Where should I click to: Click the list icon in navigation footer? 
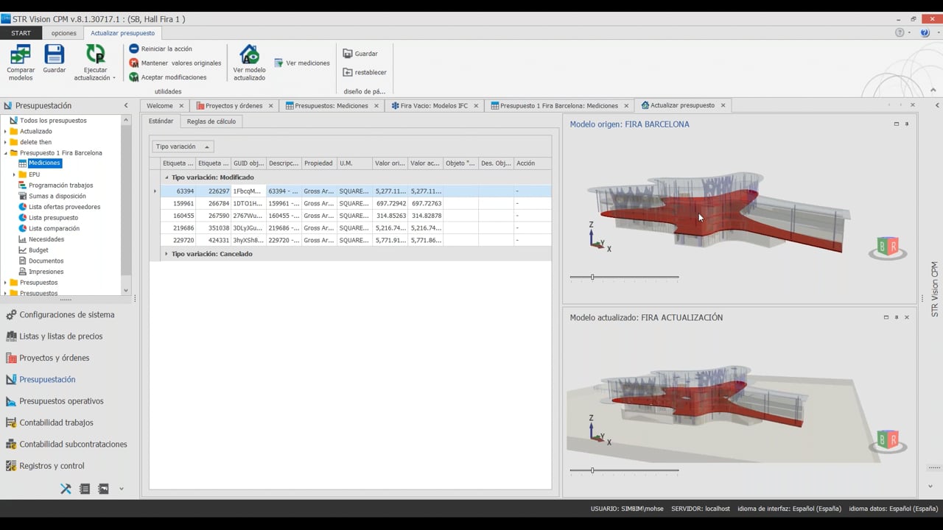[85, 489]
